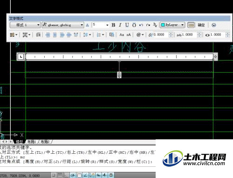The image size is (233, 178).
Task: Open the Line Spacing dropdown
Action: pyautogui.click(x=87, y=35)
